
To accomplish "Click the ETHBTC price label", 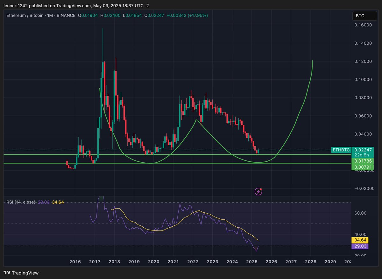I will click(x=341, y=150).
